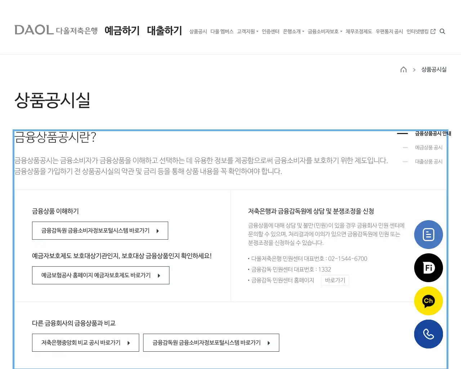Screen dimensions: 461x369
Task: Select 인증센터 in top navigation
Action: pyautogui.click(x=270, y=32)
